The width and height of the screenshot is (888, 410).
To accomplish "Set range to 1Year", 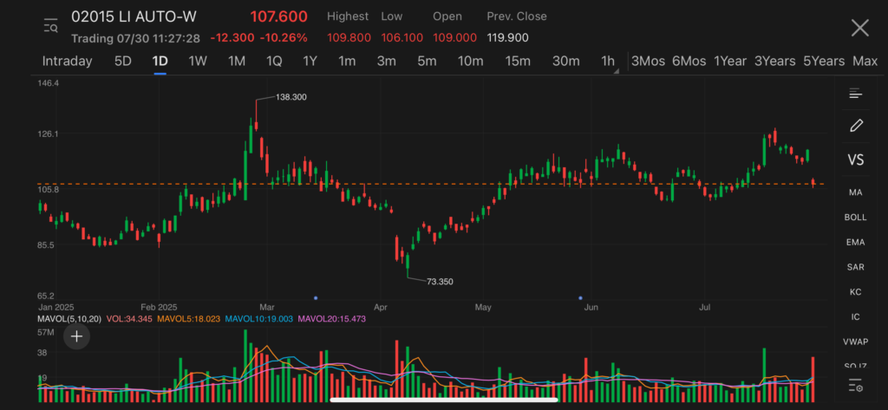I will coord(730,62).
